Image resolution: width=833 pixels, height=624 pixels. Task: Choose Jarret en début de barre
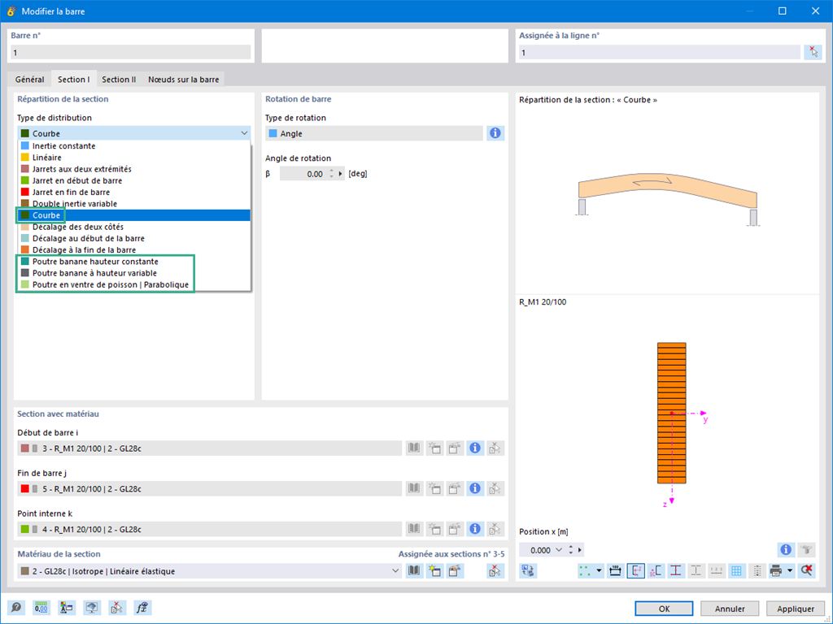click(134, 180)
